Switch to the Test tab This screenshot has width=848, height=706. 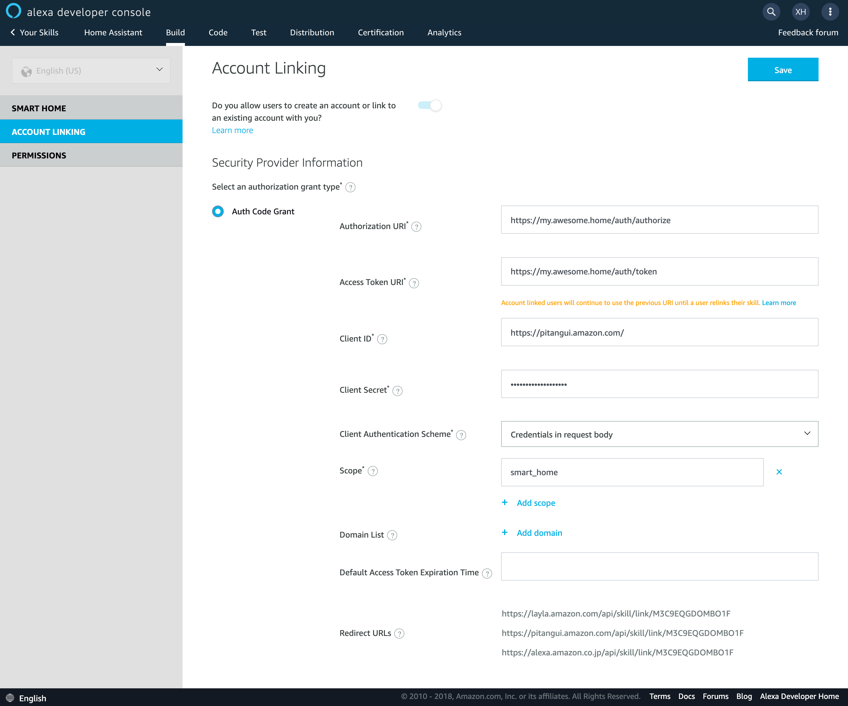(x=259, y=32)
